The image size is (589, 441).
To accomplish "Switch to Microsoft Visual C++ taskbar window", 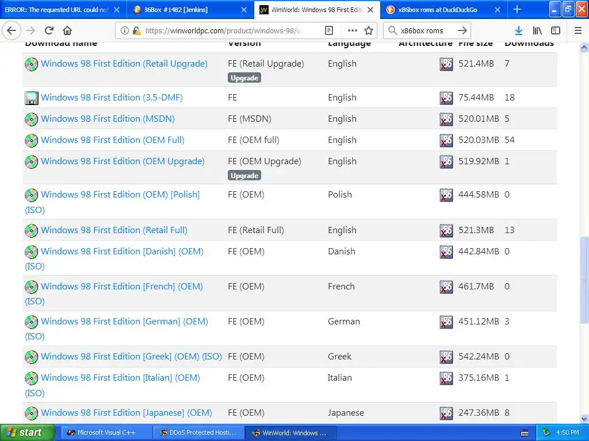I will pos(106,433).
